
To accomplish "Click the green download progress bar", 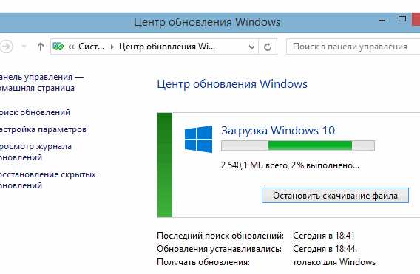I will (297, 145).
